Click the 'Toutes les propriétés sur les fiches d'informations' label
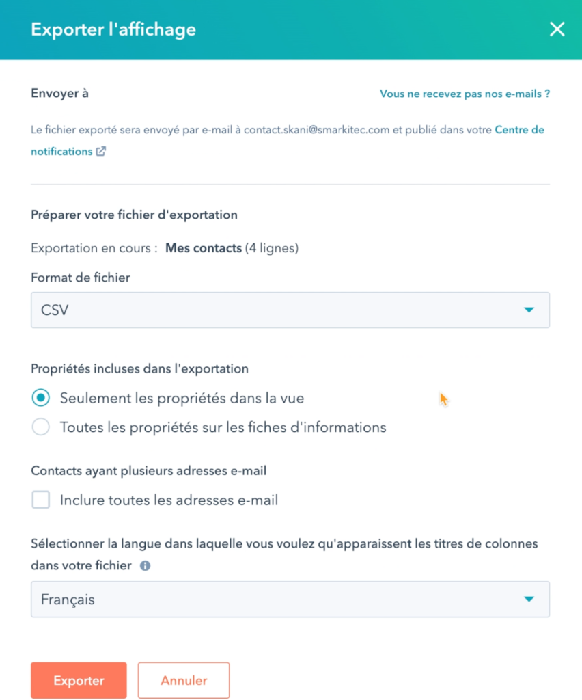Screen dimensions: 582x700 pos(223,428)
